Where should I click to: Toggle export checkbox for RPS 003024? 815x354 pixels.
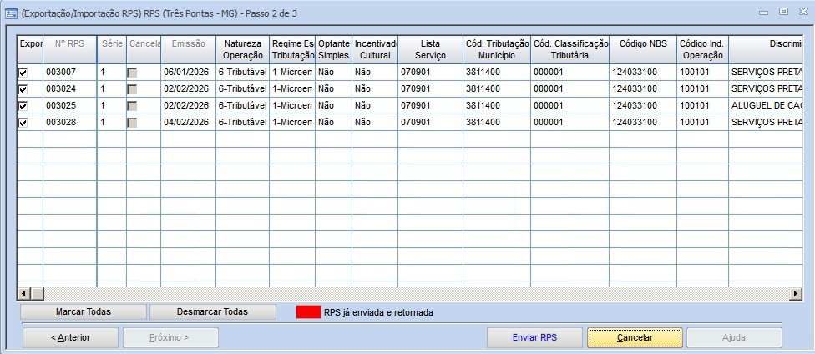(23, 89)
